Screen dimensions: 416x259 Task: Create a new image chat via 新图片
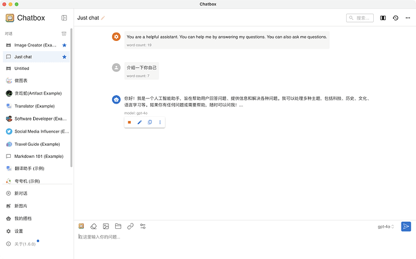tap(36, 206)
